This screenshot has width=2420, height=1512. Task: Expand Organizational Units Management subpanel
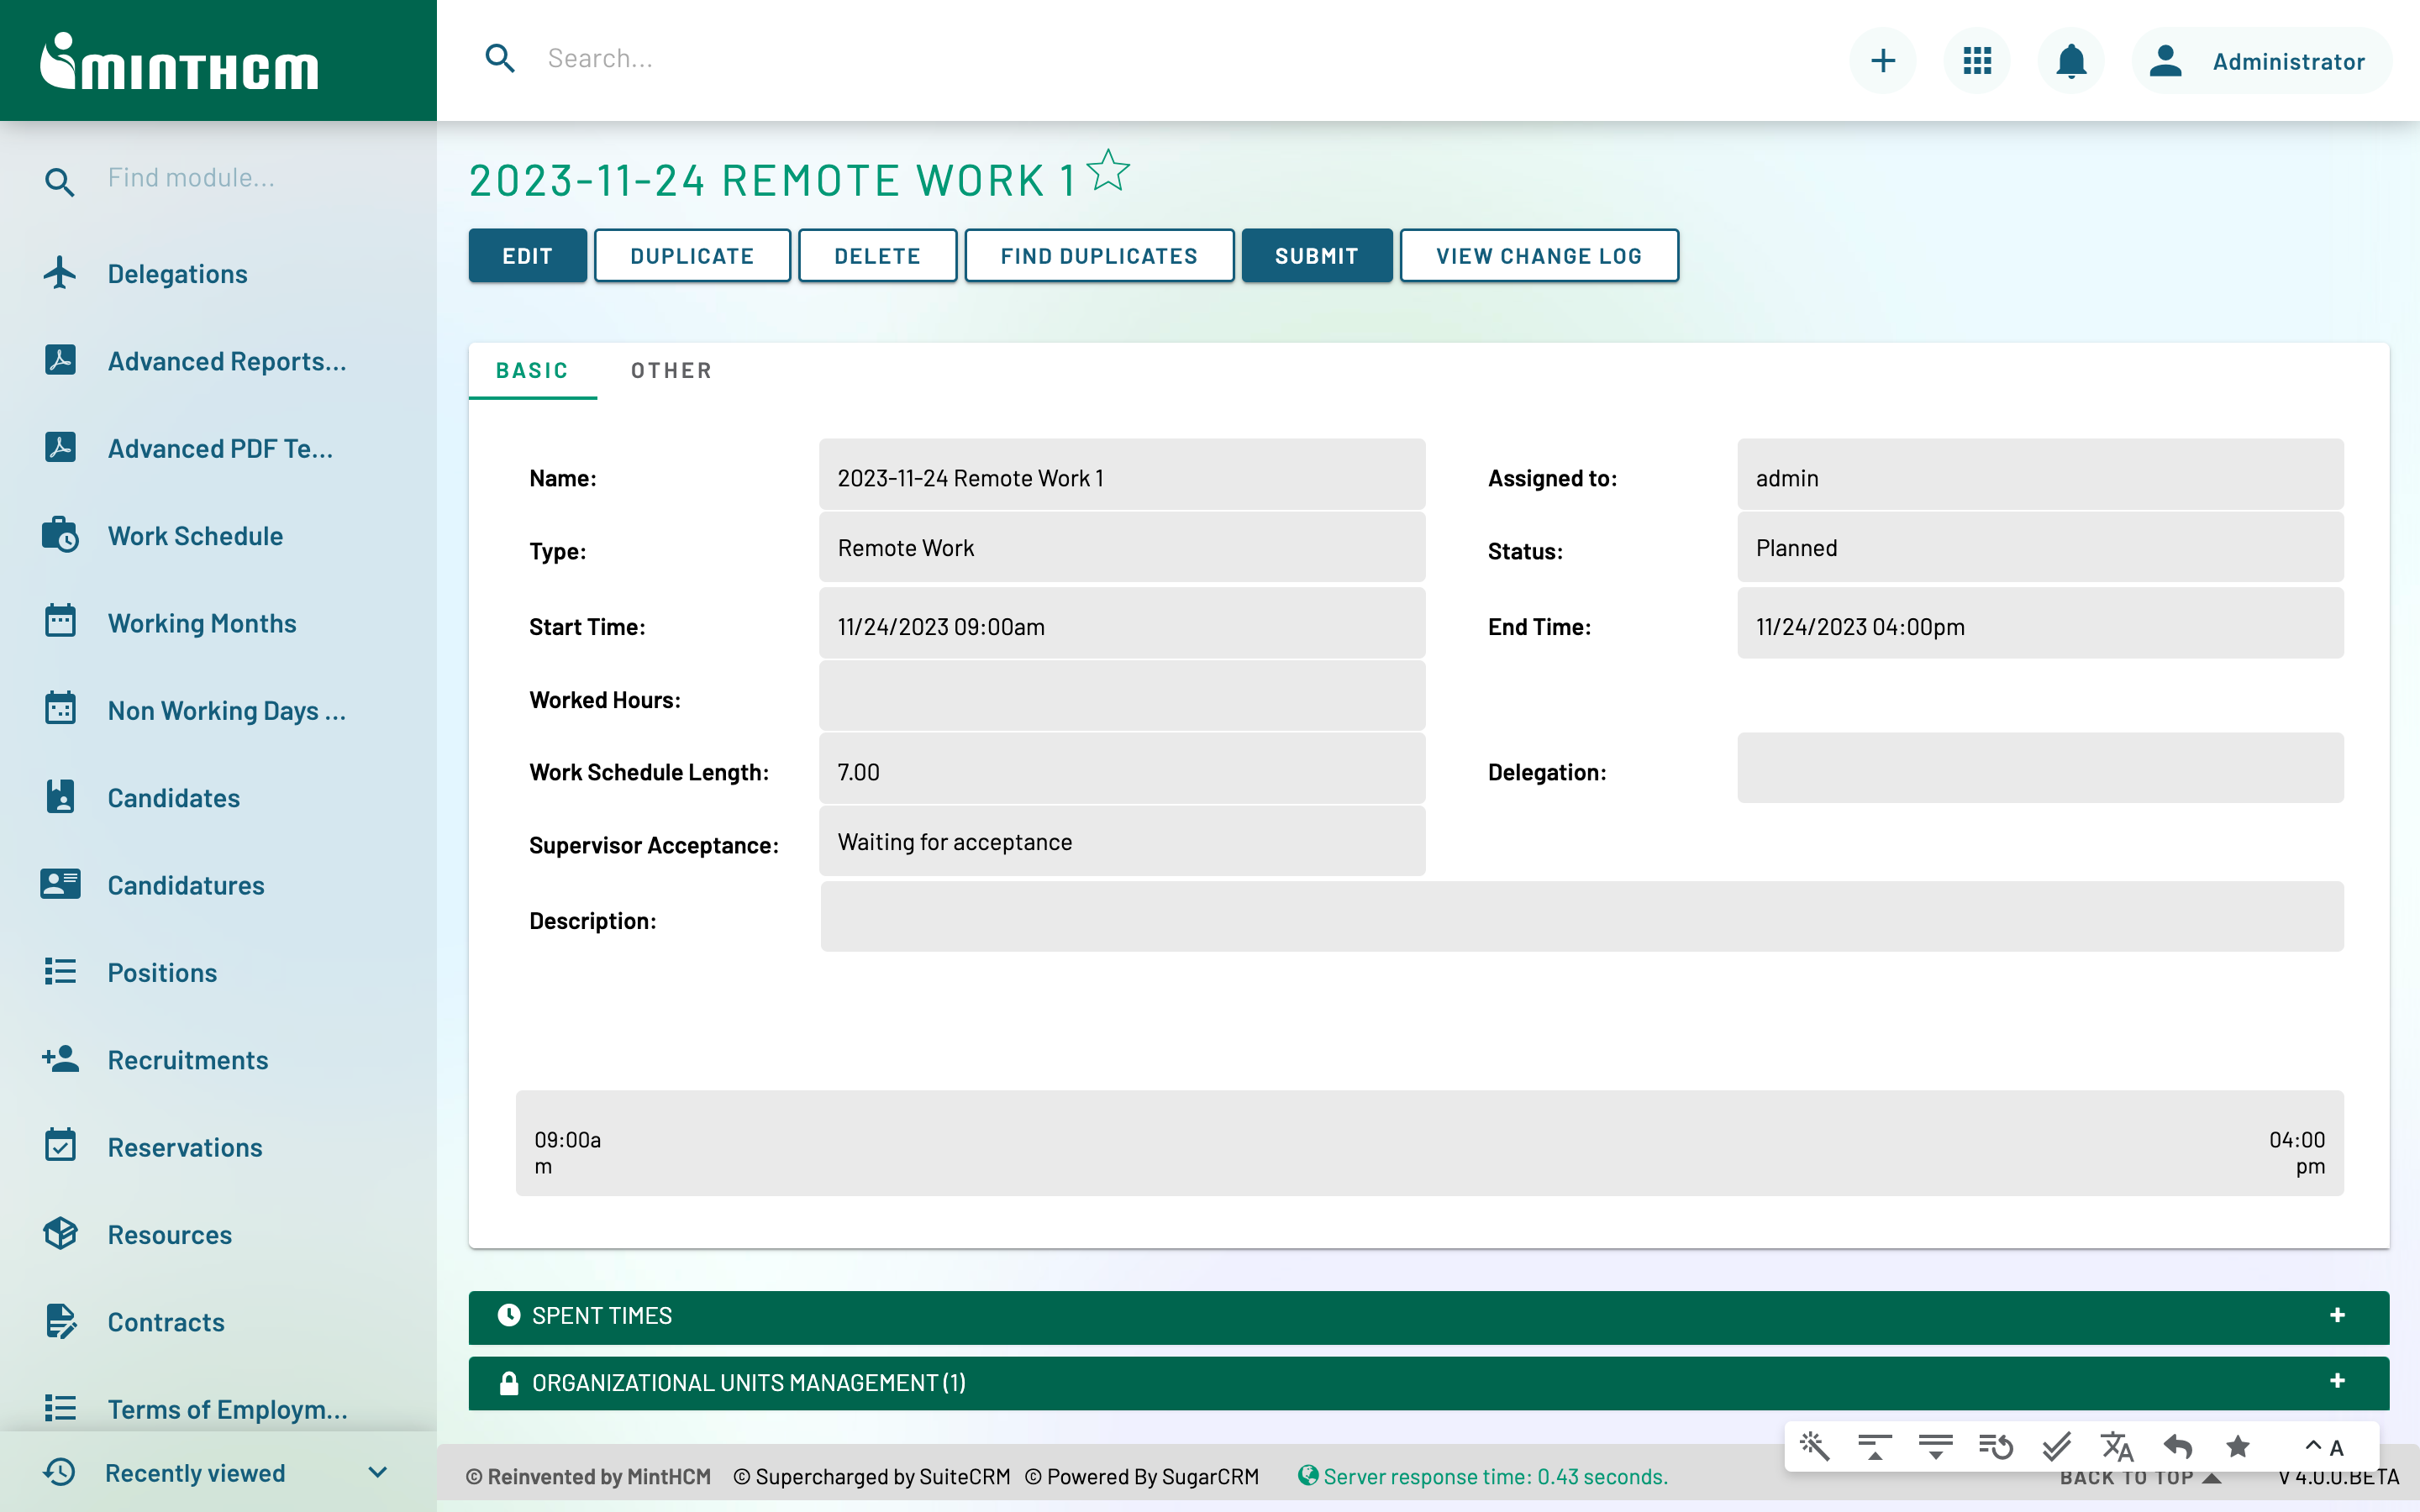[x=2337, y=1382]
